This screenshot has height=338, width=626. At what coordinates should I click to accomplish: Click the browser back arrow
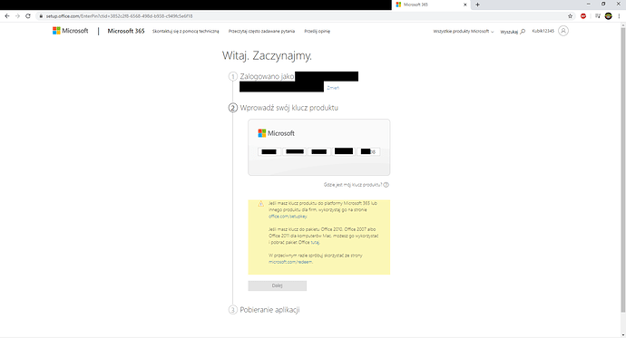point(6,16)
